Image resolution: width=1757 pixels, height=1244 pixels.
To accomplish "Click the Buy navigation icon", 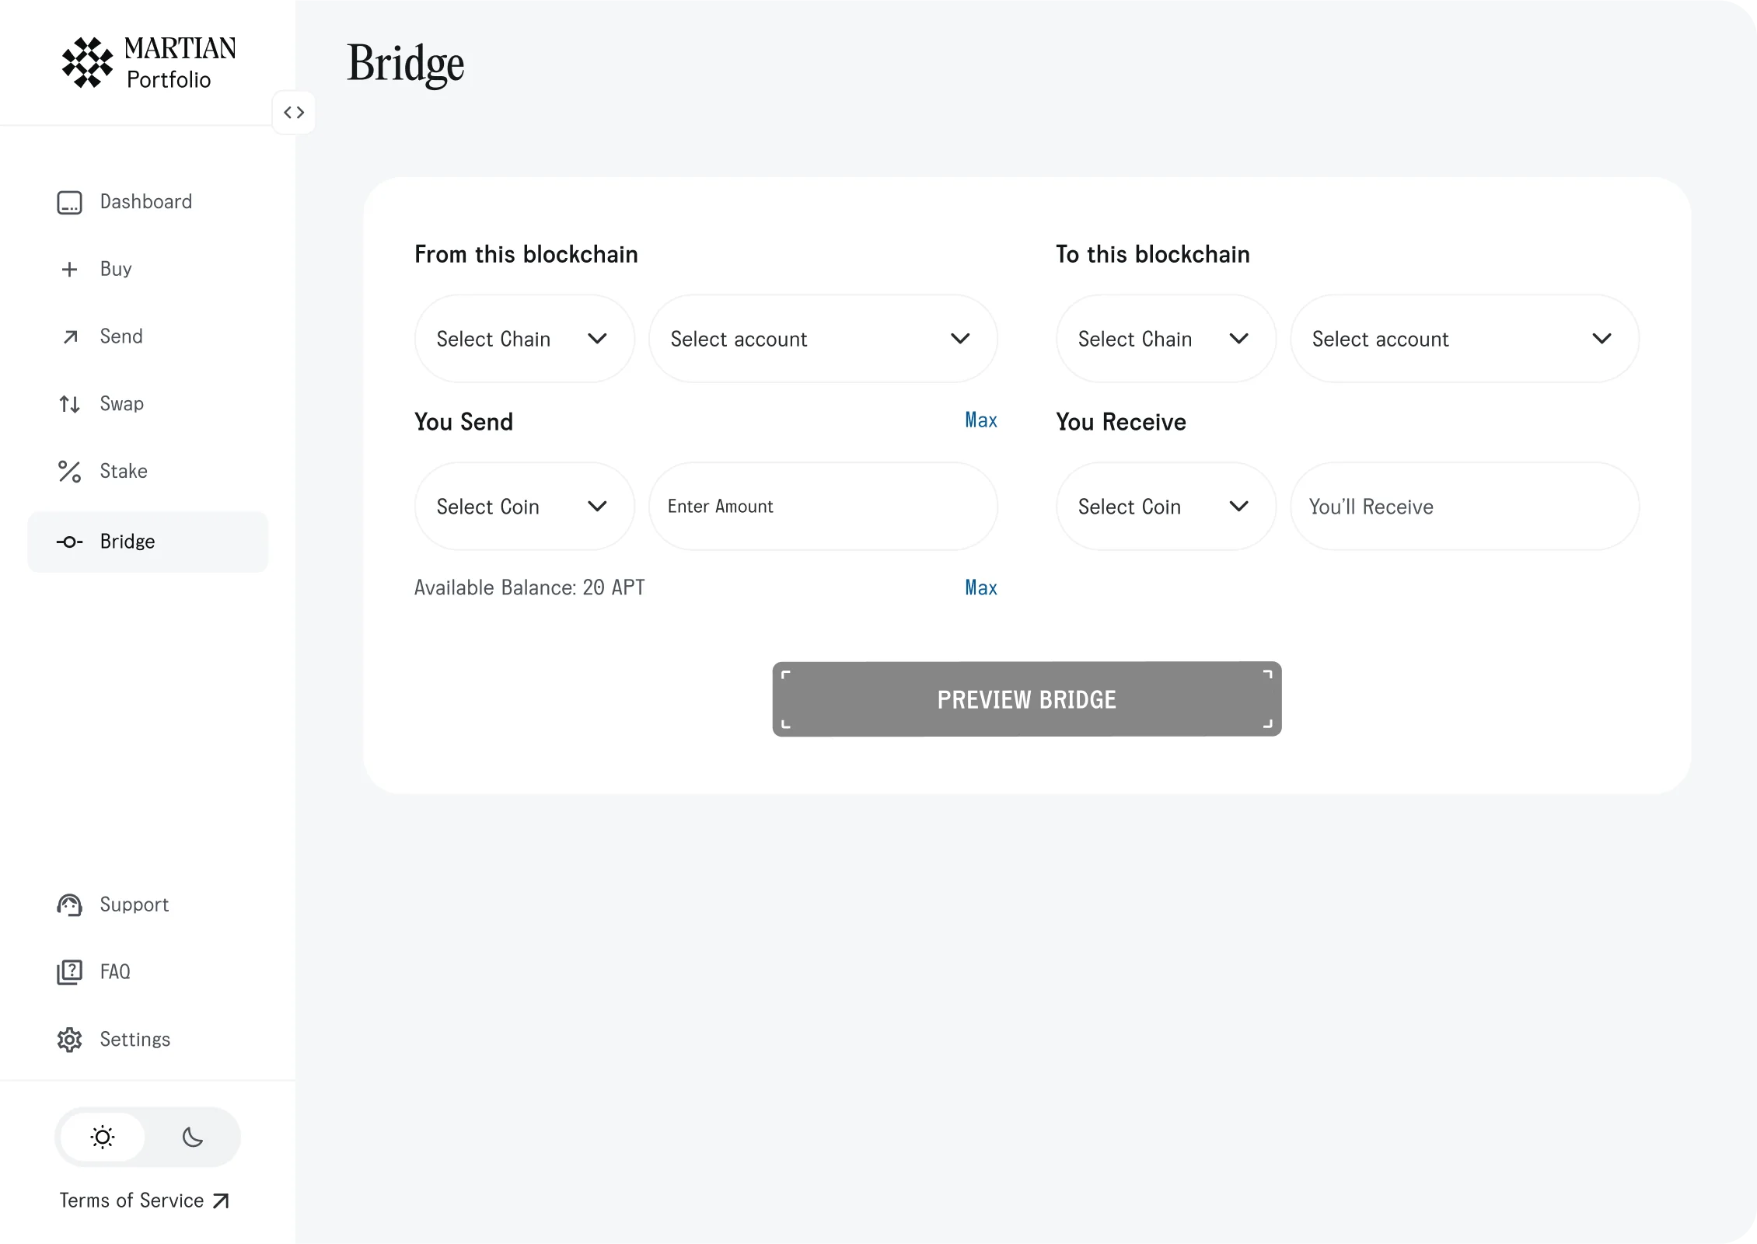I will [x=68, y=270].
